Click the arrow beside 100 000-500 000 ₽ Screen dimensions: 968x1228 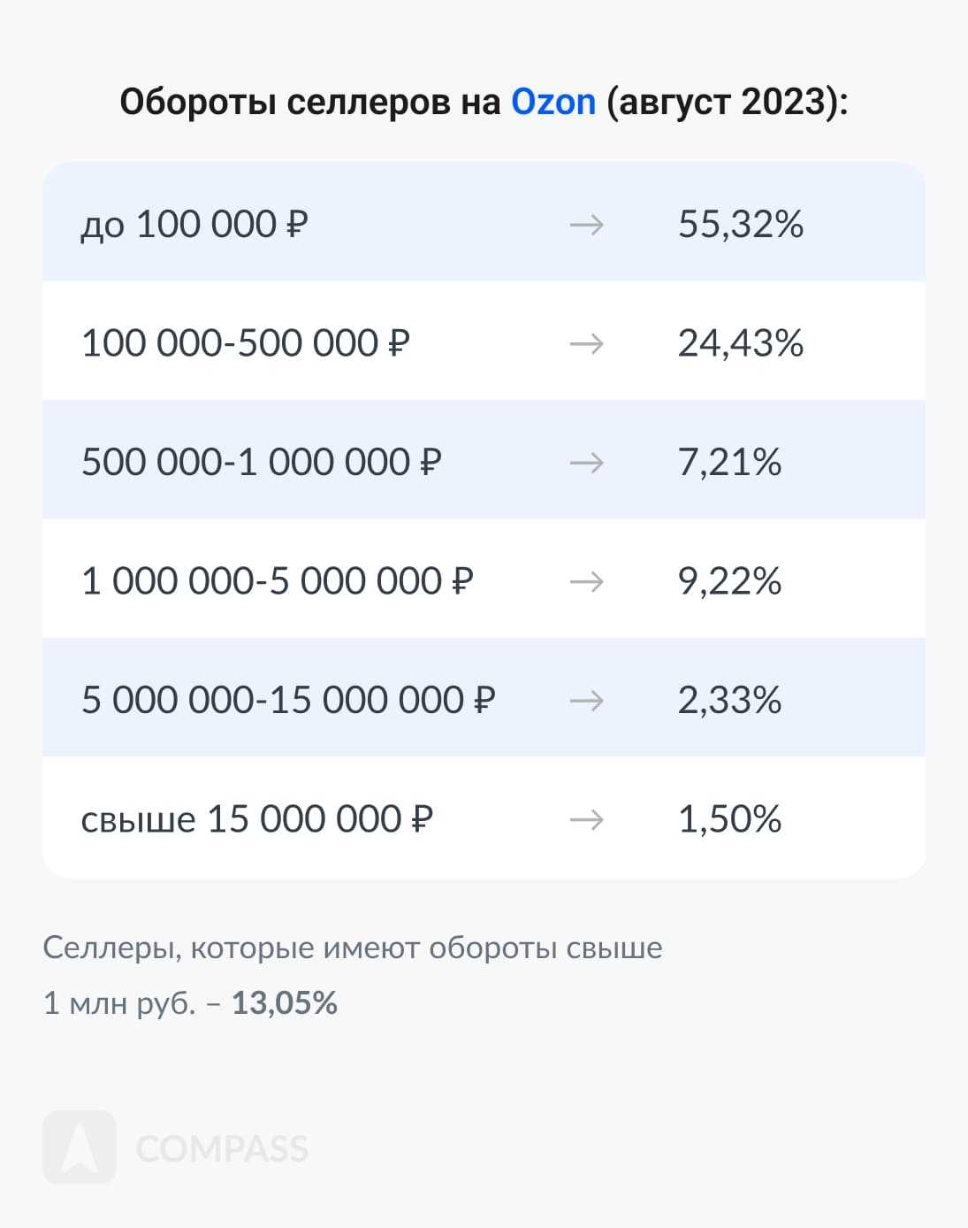(x=586, y=343)
